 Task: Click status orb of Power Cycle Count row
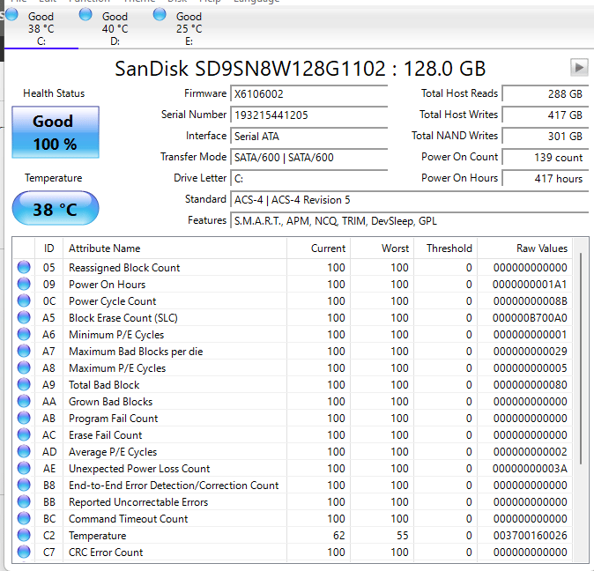[24, 300]
